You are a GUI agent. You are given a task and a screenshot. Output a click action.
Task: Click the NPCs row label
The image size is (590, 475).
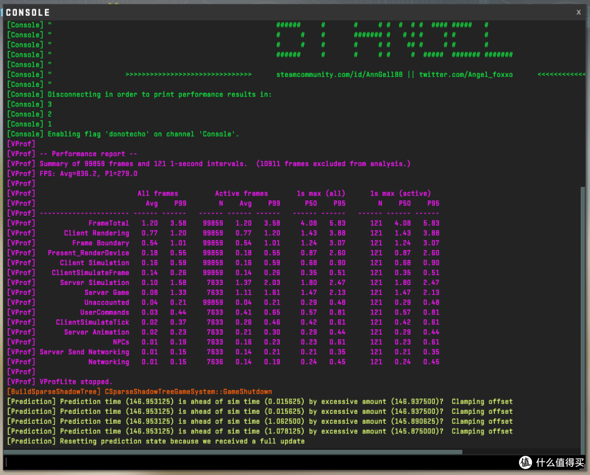pyautogui.click(x=121, y=342)
